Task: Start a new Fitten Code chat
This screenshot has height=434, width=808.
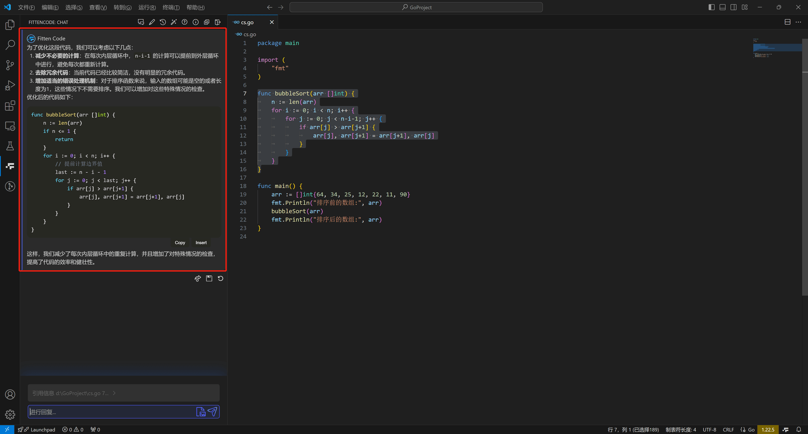Action: point(141,22)
